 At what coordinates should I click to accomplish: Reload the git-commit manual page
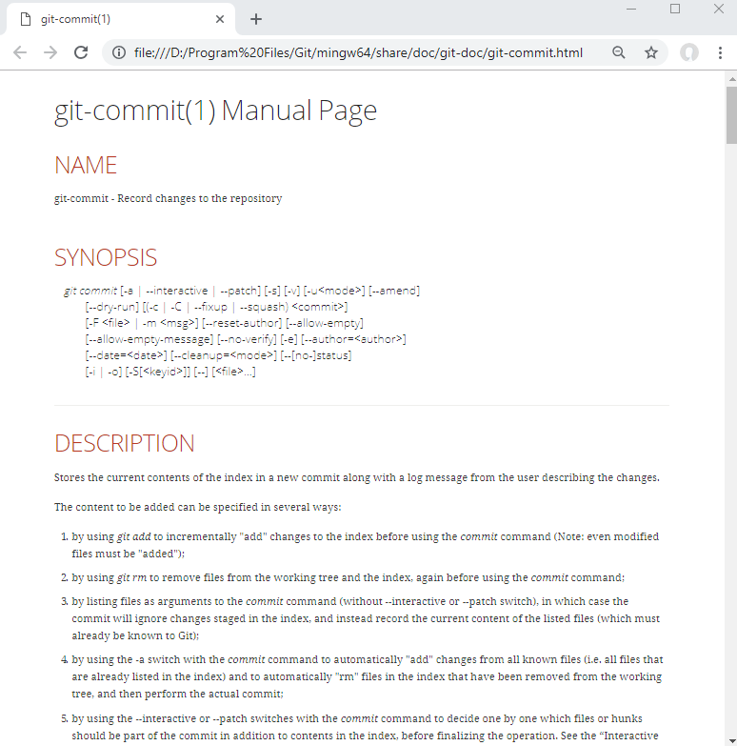tap(82, 52)
